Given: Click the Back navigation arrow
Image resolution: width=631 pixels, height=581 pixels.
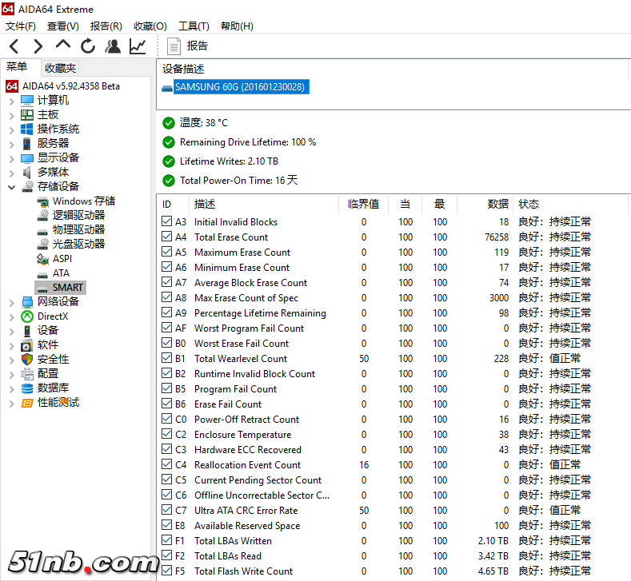Looking at the screenshot, I should point(14,46).
